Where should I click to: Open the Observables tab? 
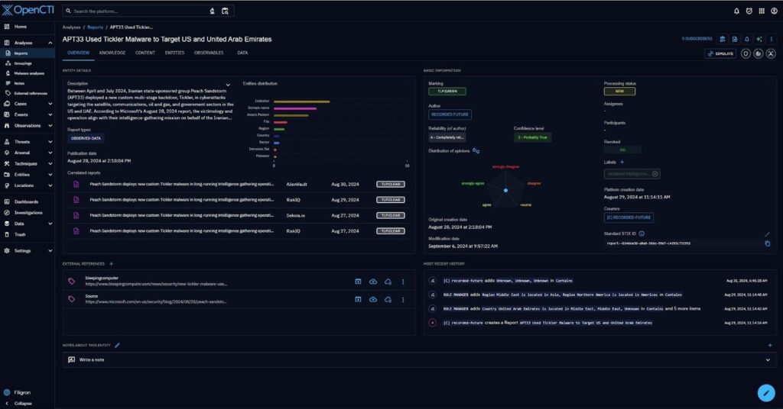coord(209,53)
